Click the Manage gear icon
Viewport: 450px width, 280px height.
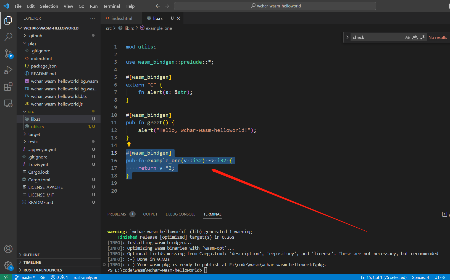point(8,265)
